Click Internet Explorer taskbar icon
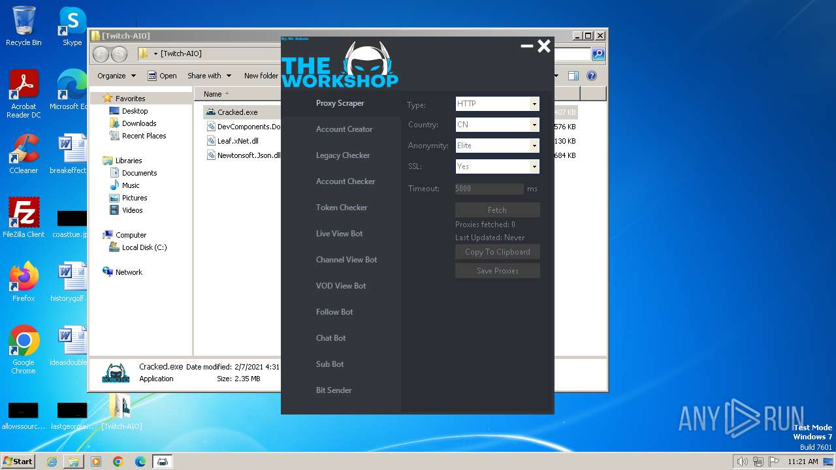 click(52, 462)
